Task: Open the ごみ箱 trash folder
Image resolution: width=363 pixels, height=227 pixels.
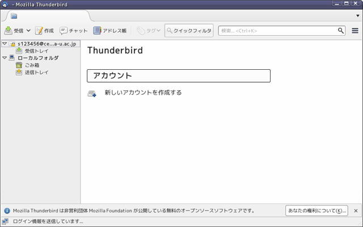Action: point(32,65)
